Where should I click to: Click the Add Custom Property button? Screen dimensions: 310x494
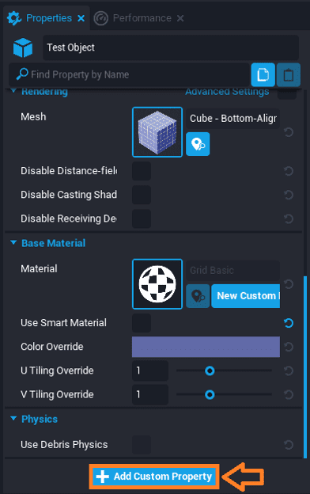154,477
